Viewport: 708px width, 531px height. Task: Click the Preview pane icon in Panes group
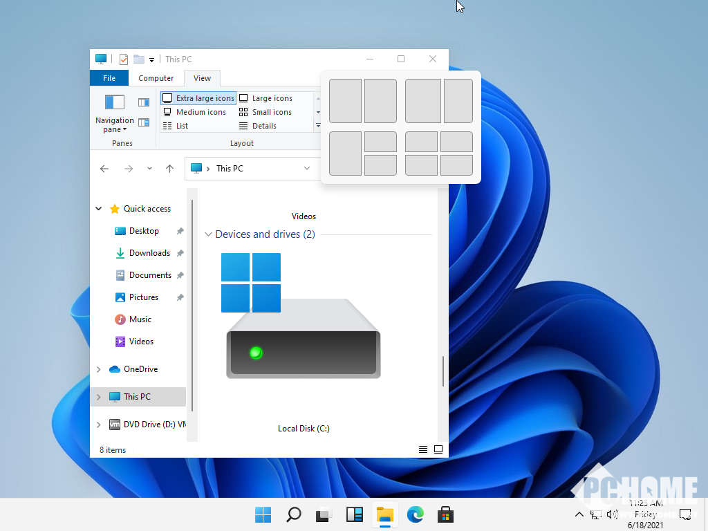click(144, 102)
